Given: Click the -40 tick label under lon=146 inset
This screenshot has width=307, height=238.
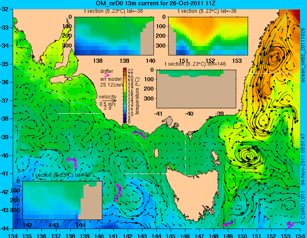Looking at the screenshot, I should (x=189, y=114).
